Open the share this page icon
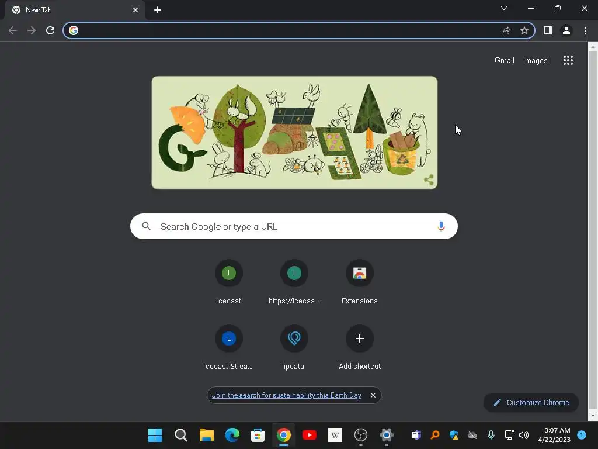Image resolution: width=598 pixels, height=449 pixels. pyautogui.click(x=506, y=30)
